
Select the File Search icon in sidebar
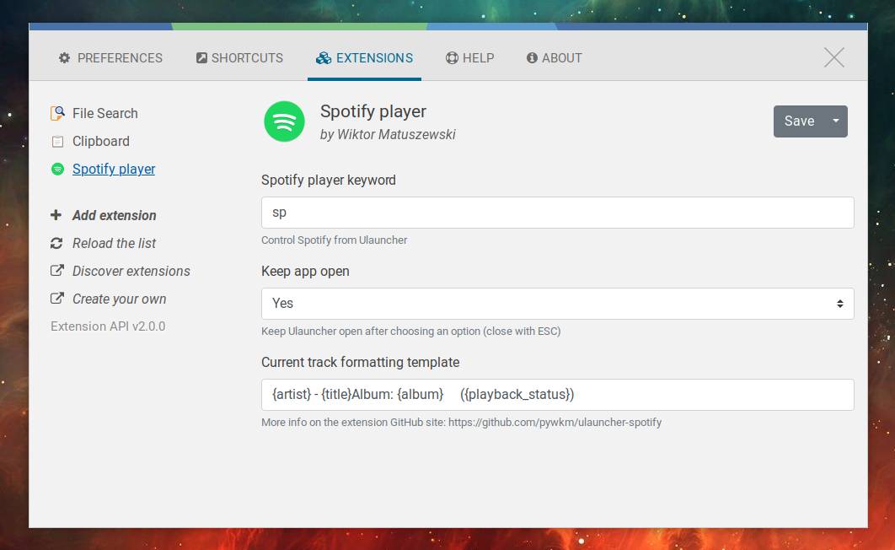coord(57,112)
